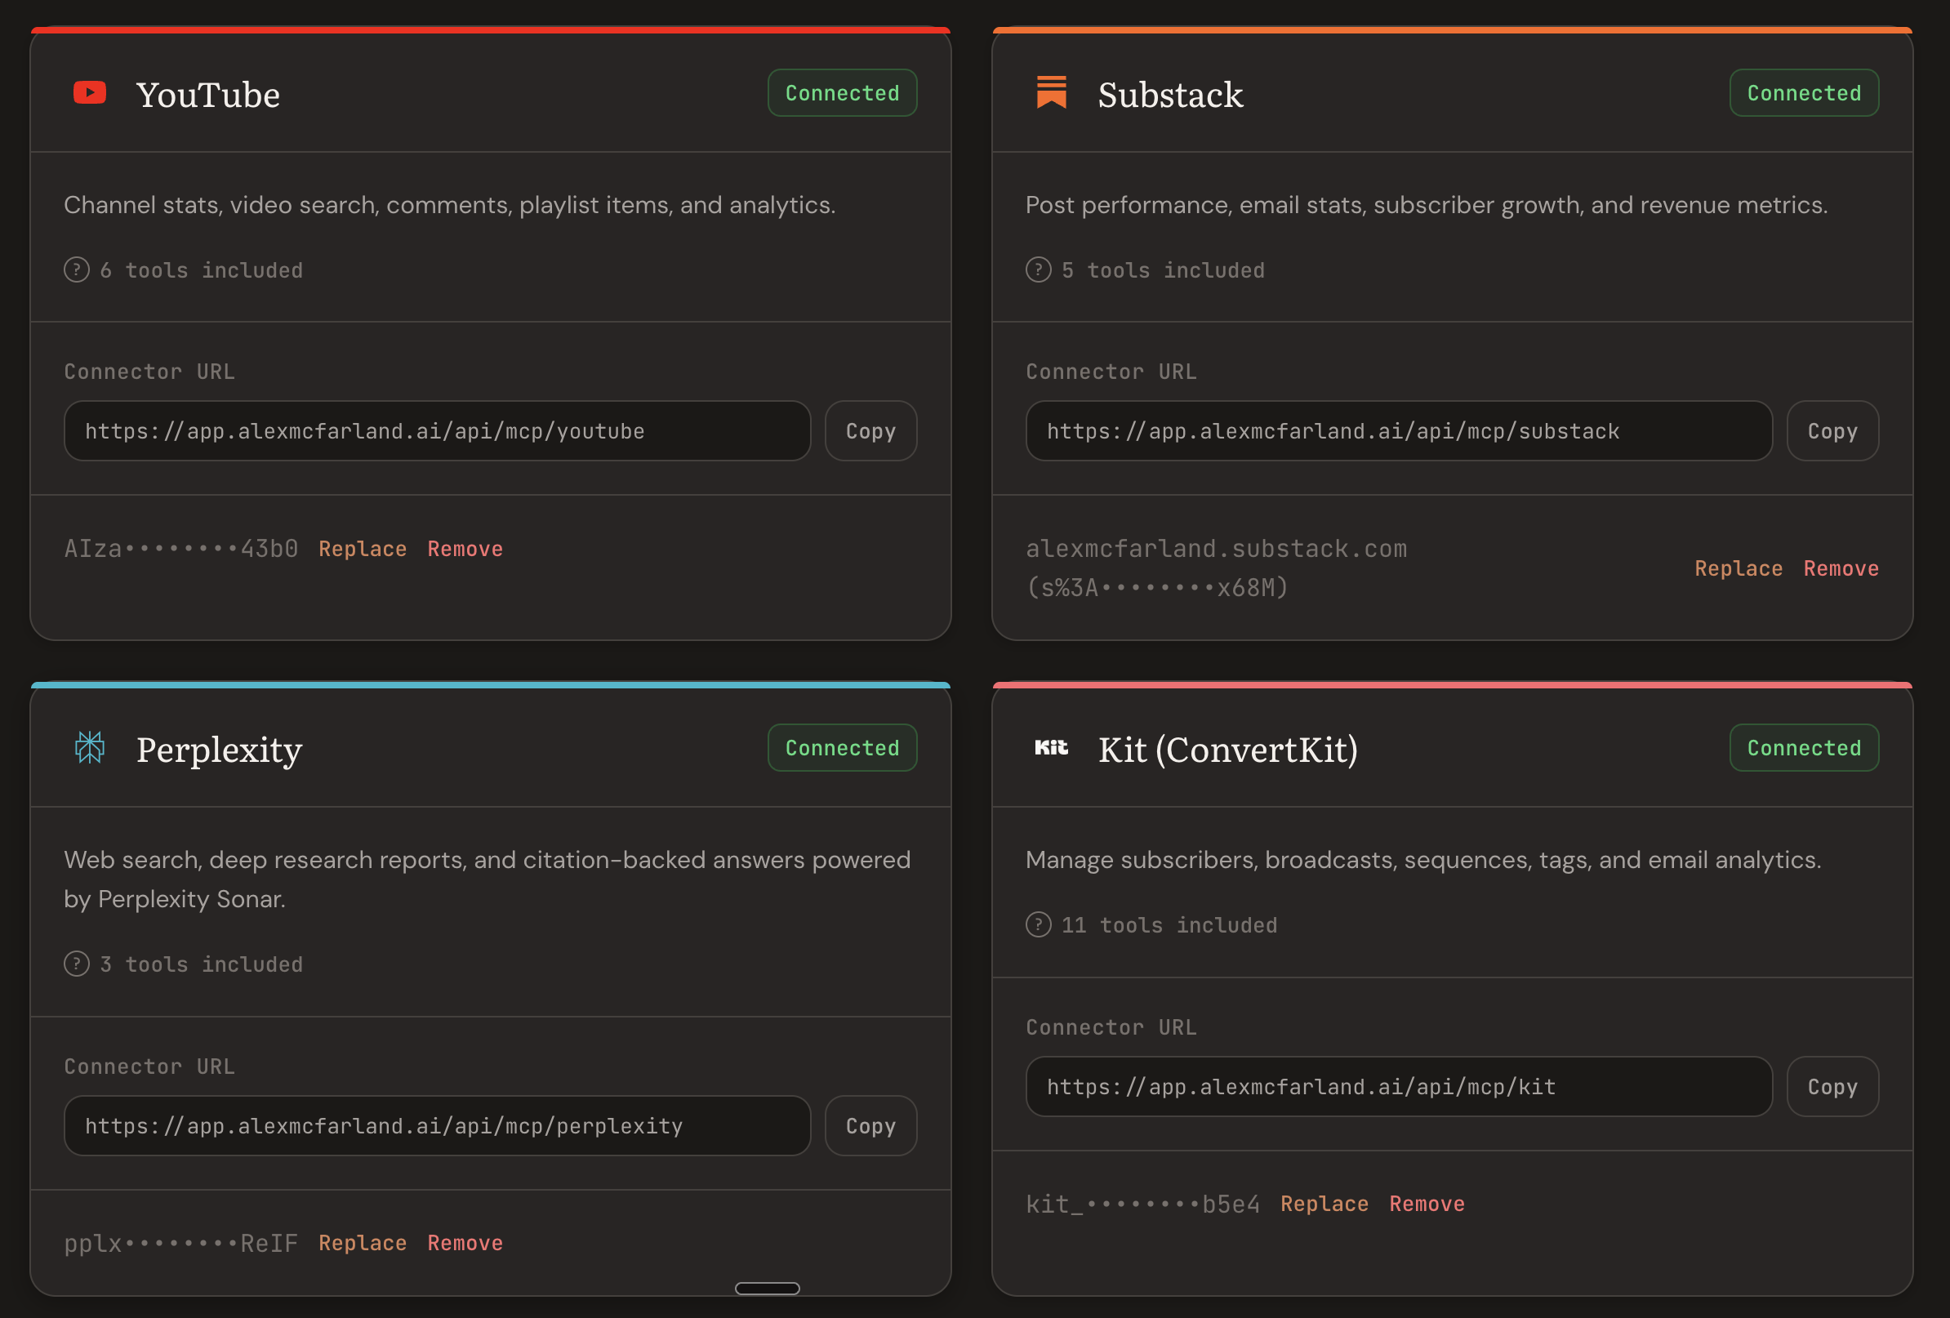Click the YouTube logo icon
Viewport: 1950px width, 1318px height.
89,92
